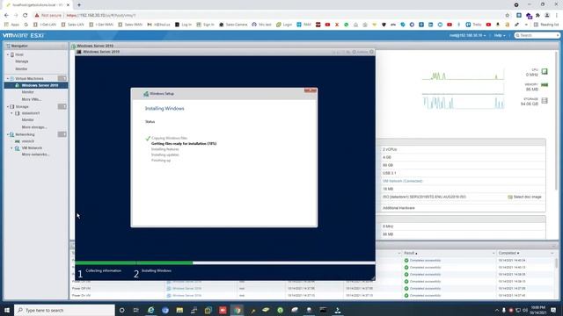Select vswitch0 under Networking

click(27, 141)
